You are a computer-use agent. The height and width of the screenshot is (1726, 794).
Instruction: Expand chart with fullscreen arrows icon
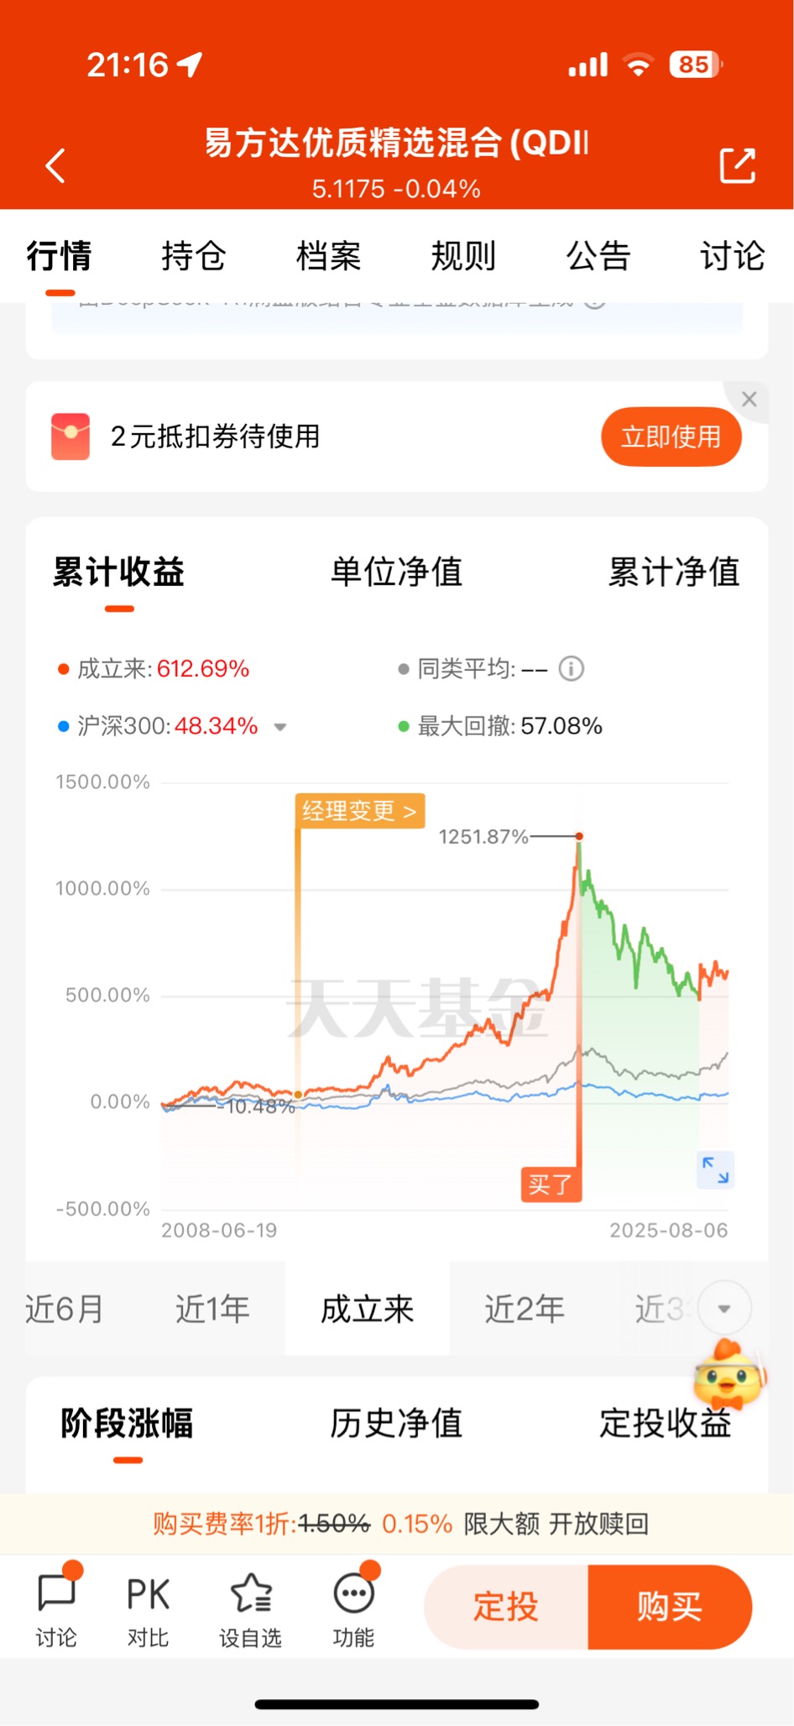click(x=716, y=1169)
